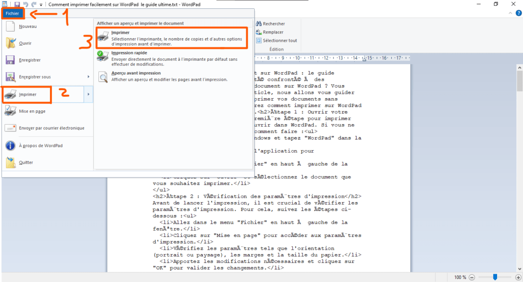Click the Redo arrow in title bar

34,5
